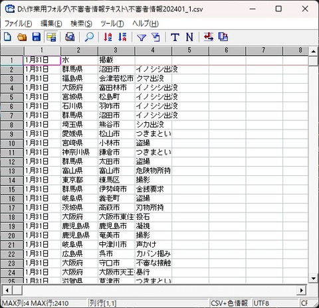
Task: Click the blue T text-format icon
Action: pyautogui.click(x=175, y=37)
